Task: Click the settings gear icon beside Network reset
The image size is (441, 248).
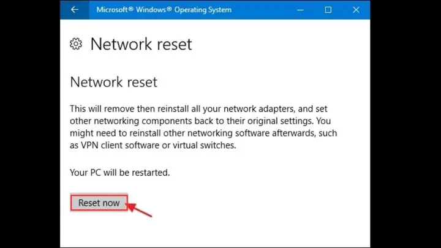Action: click(x=76, y=44)
